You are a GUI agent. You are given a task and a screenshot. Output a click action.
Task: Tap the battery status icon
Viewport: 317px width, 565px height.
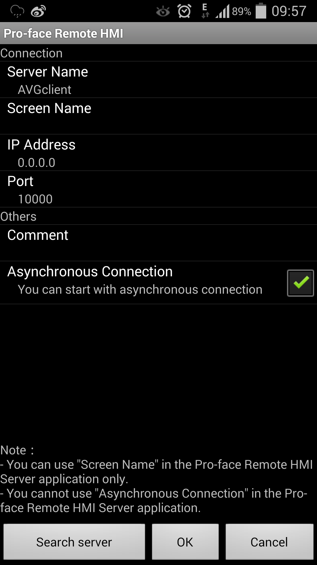click(261, 11)
